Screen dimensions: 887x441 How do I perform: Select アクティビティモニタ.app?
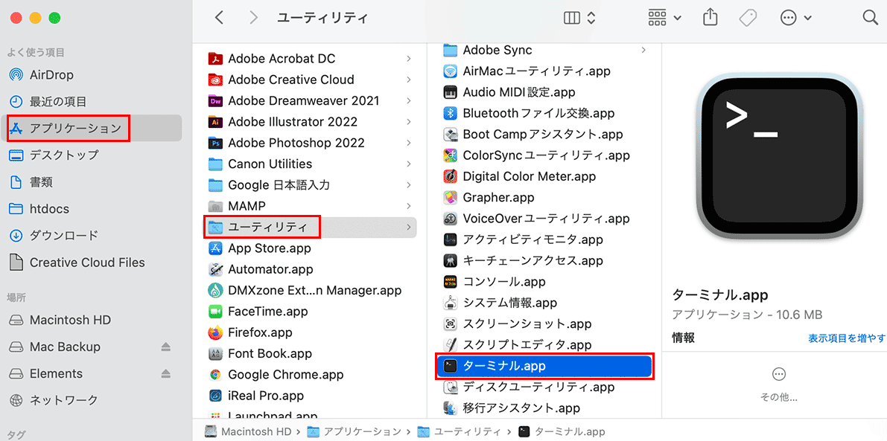pyautogui.click(x=531, y=239)
